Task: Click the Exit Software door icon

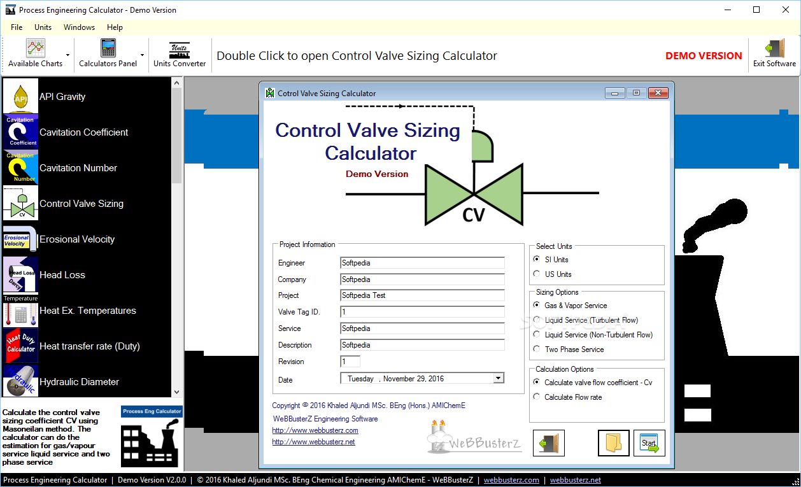Action: (x=774, y=48)
